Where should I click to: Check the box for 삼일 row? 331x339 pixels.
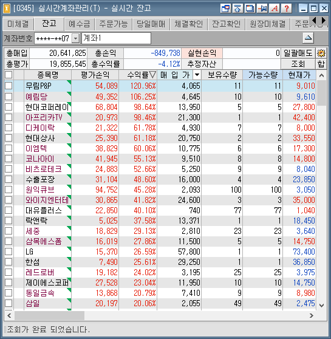pyautogui.click(x=9, y=303)
